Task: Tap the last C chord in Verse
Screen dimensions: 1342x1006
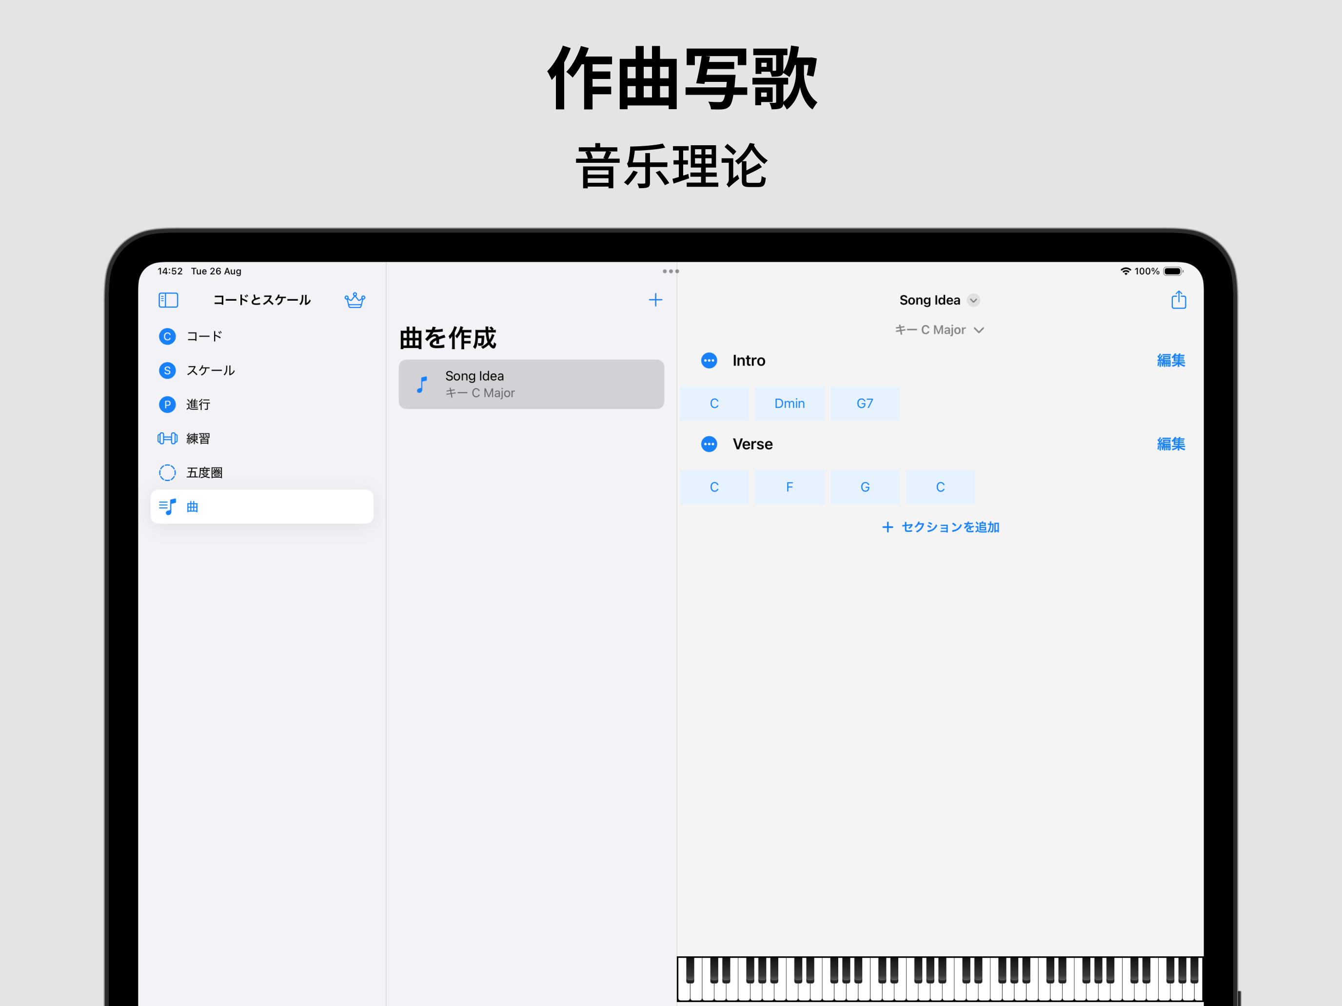Action: (x=940, y=487)
